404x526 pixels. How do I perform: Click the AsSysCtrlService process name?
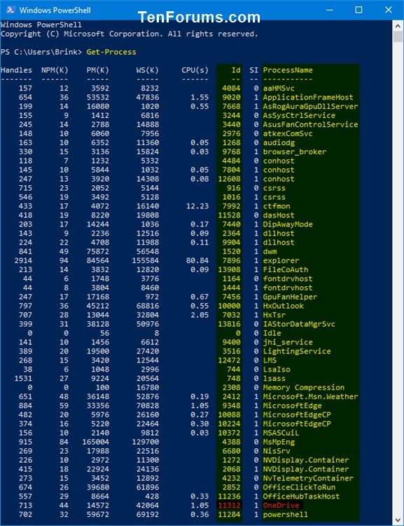pyautogui.click(x=299, y=116)
